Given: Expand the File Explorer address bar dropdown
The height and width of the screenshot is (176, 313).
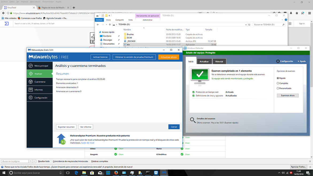Looking at the screenshot, I should tap(246, 25).
